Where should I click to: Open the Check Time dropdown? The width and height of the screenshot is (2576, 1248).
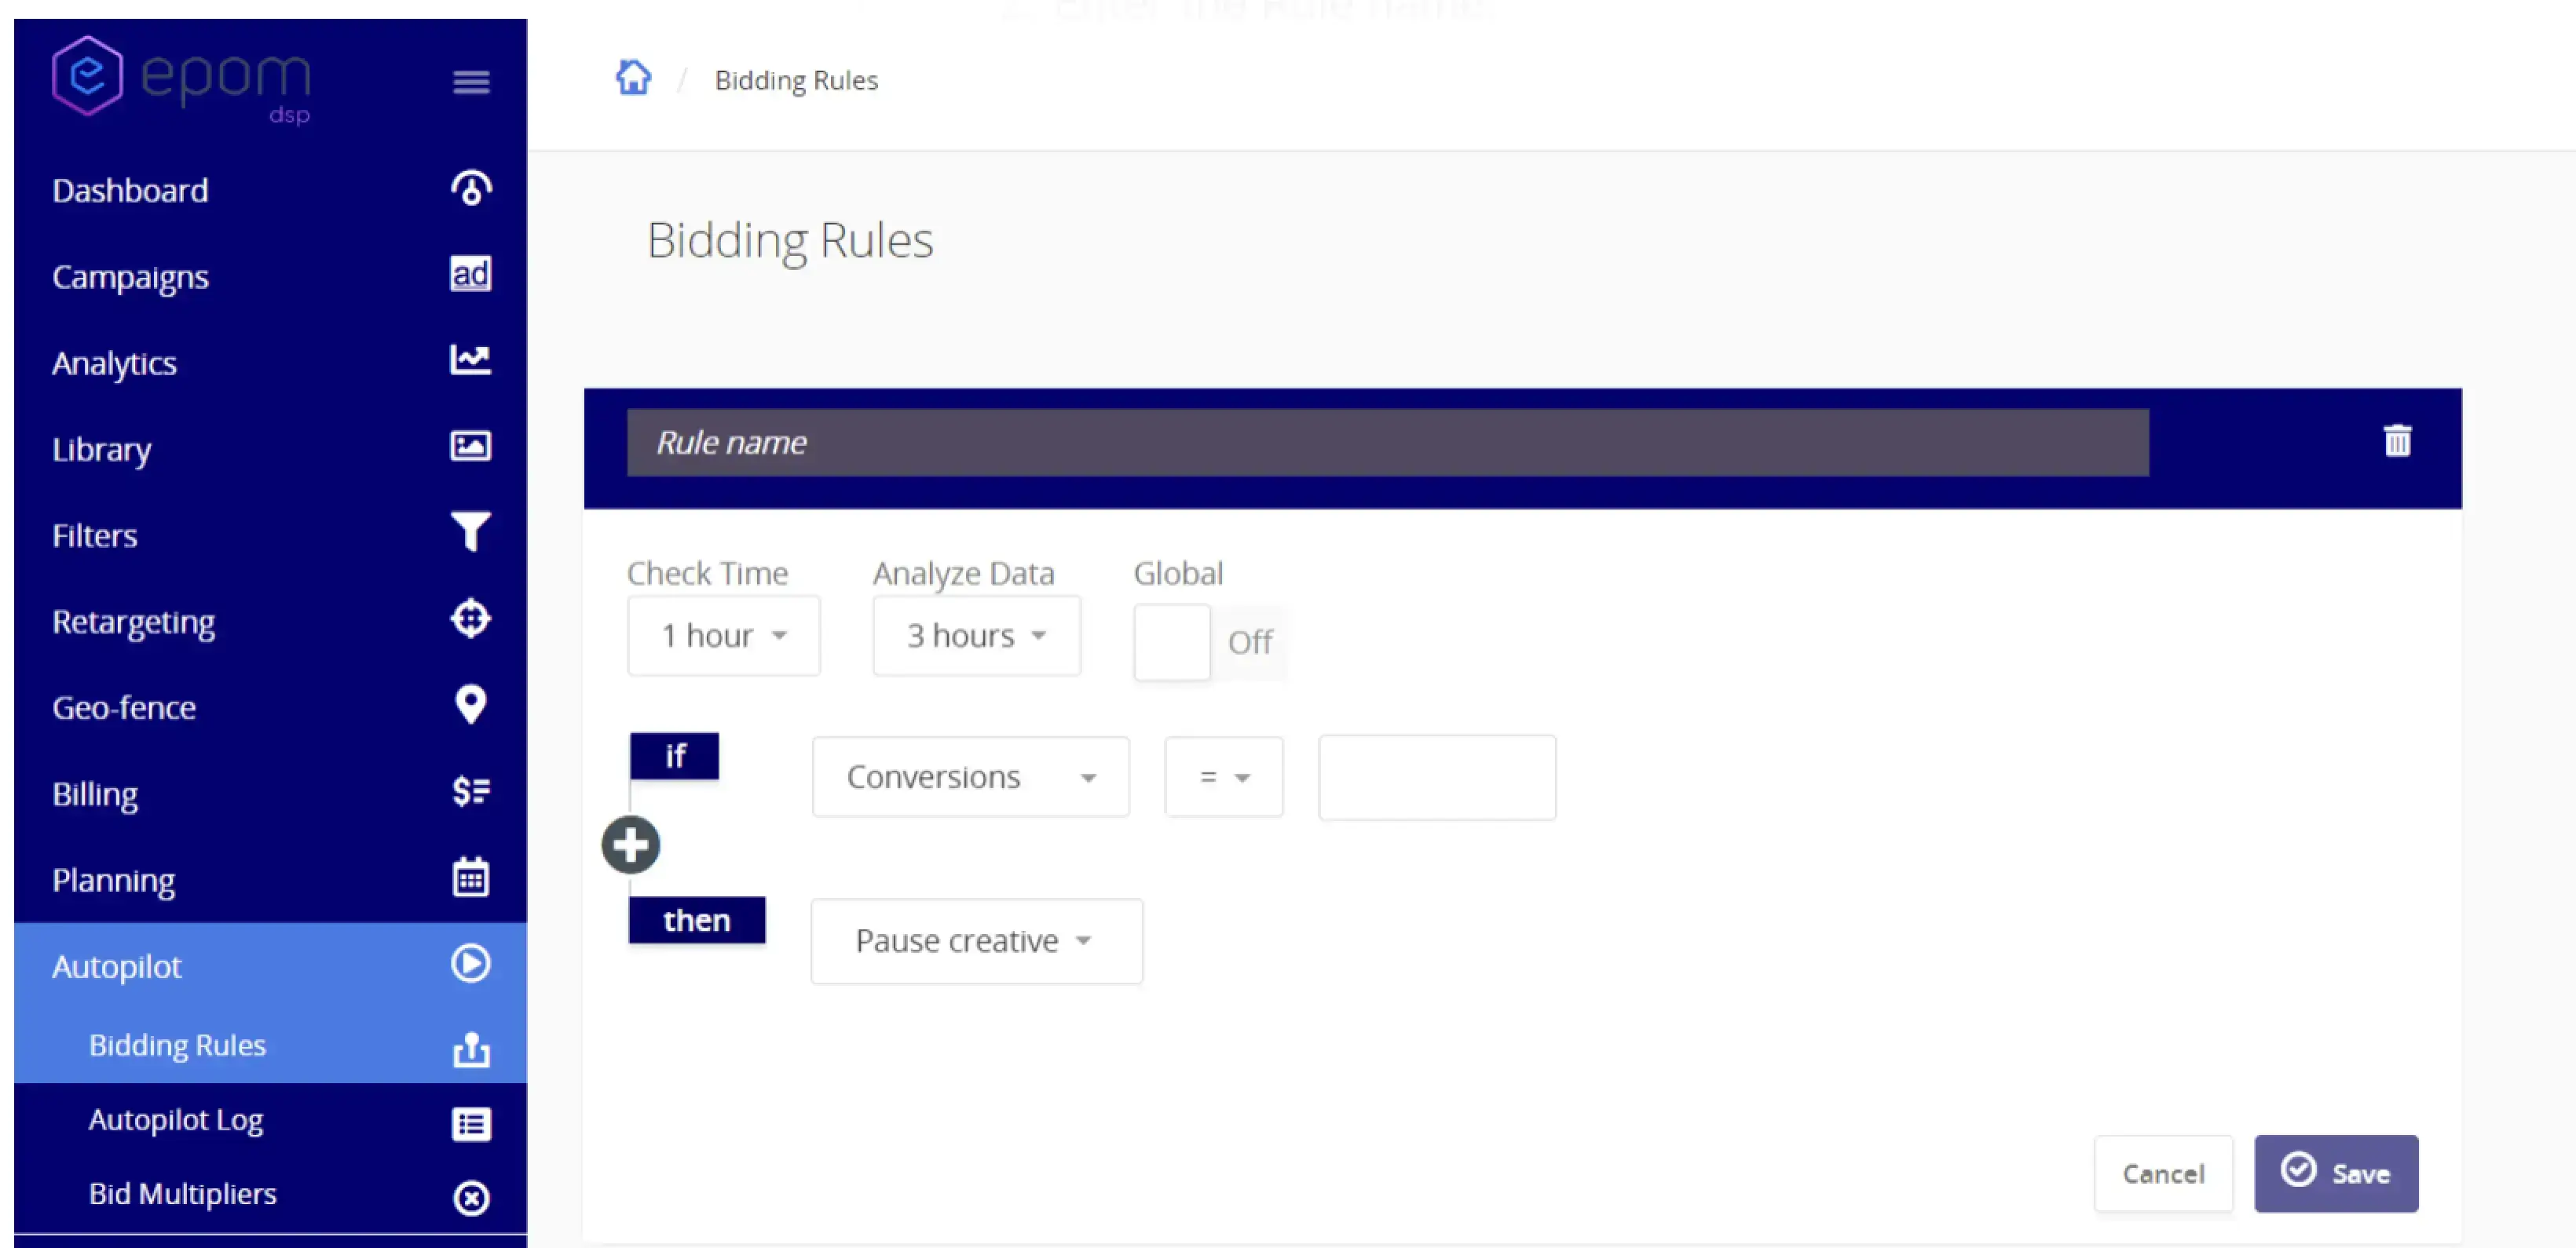coord(723,634)
